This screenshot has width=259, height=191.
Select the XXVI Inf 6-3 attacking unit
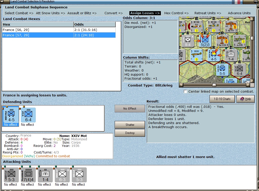click(62, 175)
